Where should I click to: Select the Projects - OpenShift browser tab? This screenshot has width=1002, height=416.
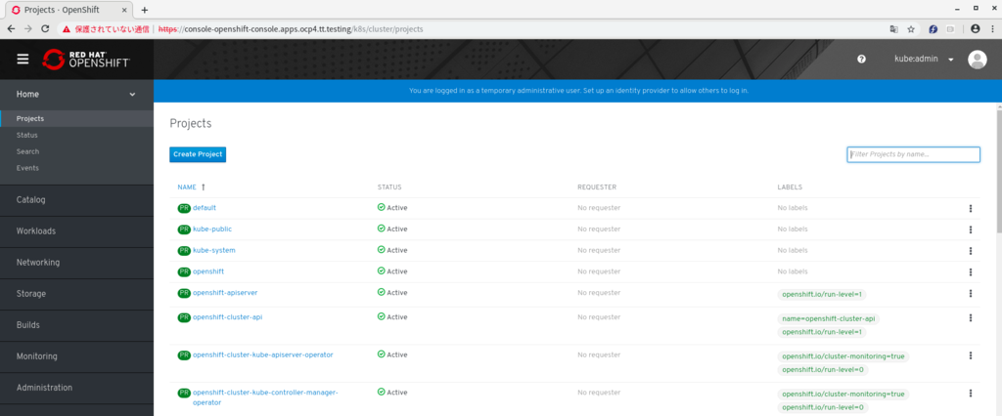click(69, 10)
